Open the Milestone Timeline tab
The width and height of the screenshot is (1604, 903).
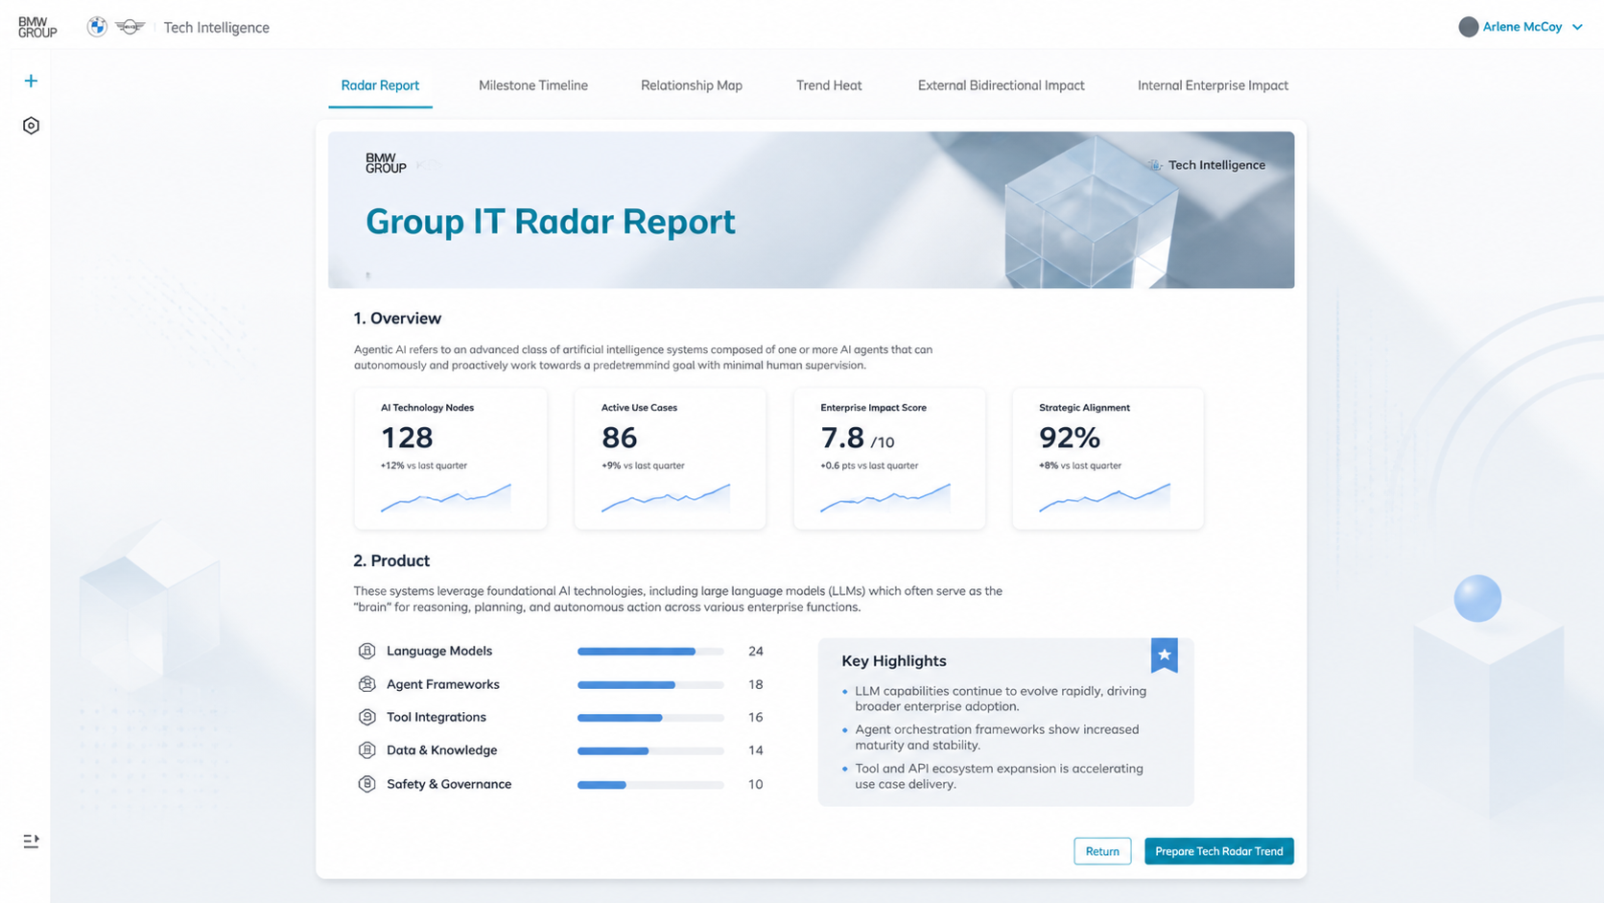(x=533, y=85)
